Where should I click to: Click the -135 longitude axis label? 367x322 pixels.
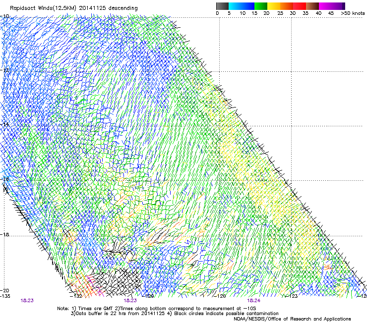[5, 296]
